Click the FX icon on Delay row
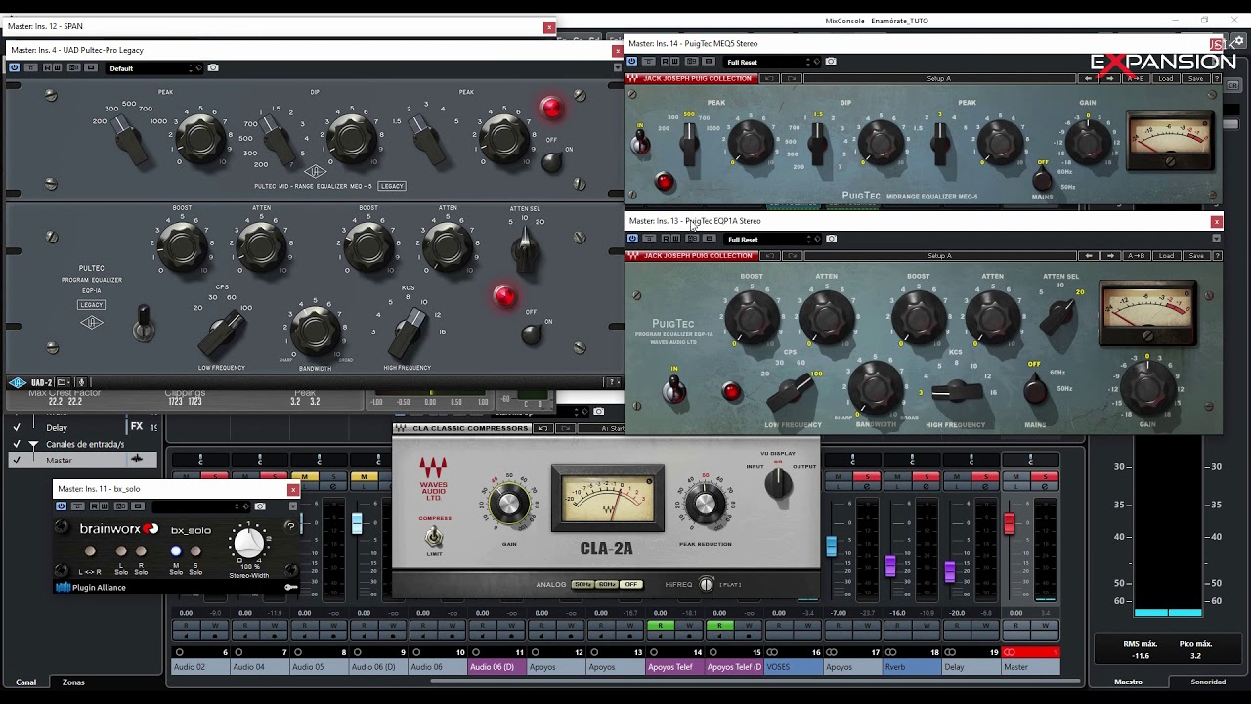The height and width of the screenshot is (704, 1251). click(137, 426)
